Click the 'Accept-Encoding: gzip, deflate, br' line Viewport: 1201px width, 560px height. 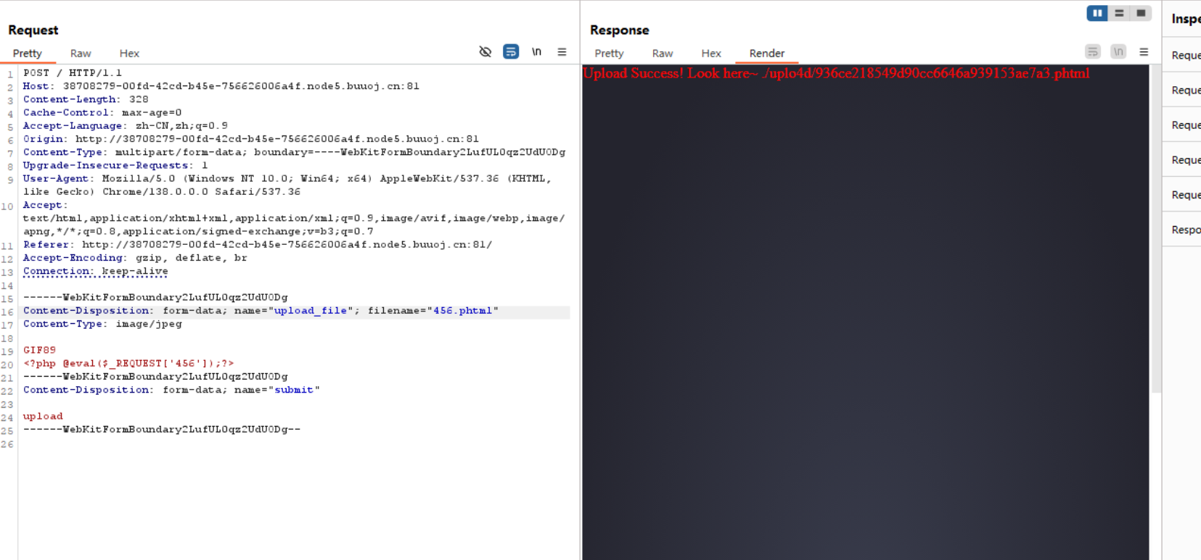[x=135, y=258]
